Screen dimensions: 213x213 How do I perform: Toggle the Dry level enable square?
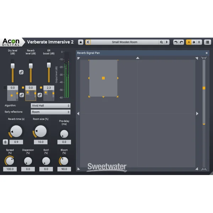coord(5,88)
